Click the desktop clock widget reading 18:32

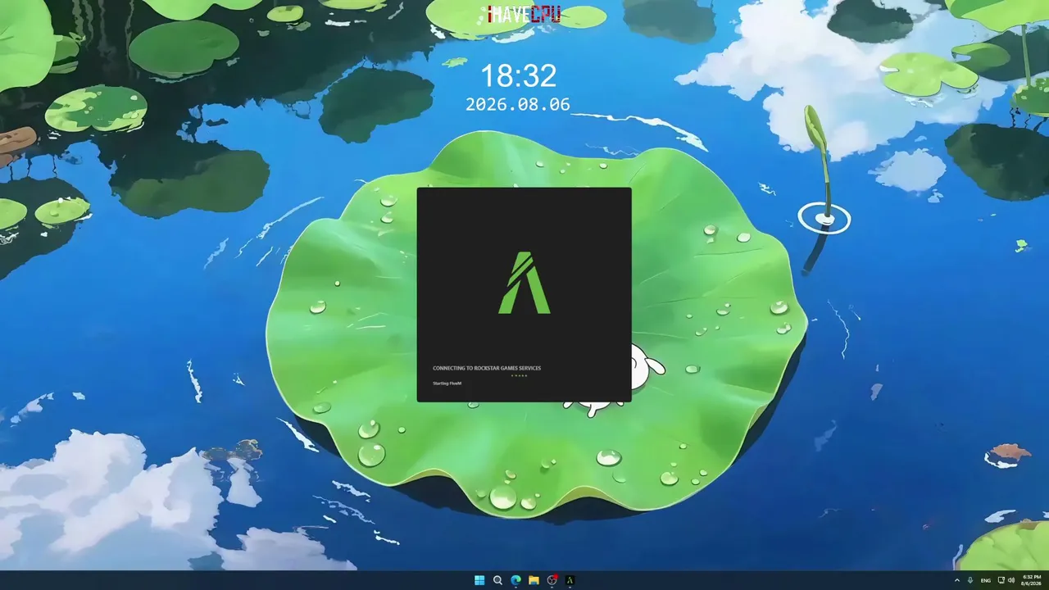coord(518,76)
